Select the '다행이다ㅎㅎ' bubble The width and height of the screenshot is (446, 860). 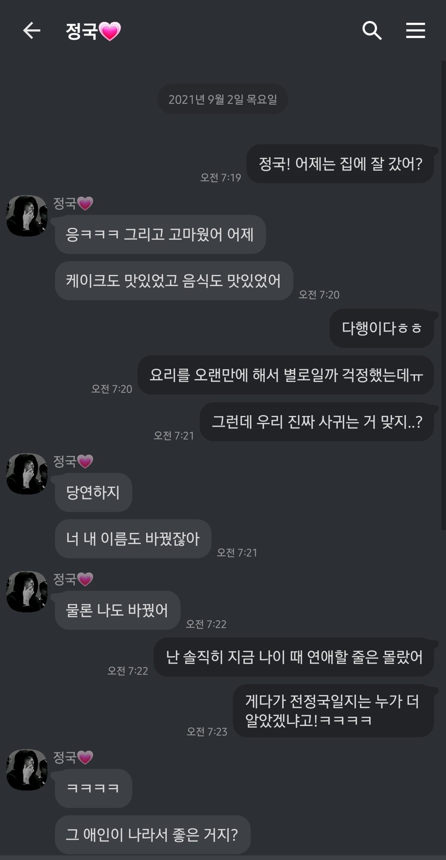pyautogui.click(x=382, y=328)
